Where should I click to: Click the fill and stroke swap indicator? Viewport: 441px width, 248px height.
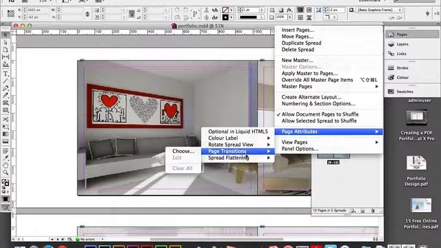pyautogui.click(x=7, y=181)
